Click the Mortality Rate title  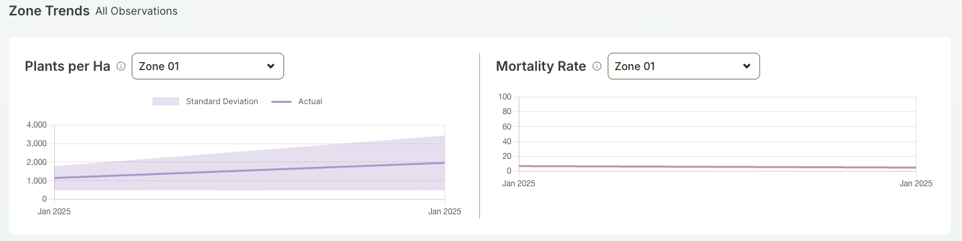pyautogui.click(x=541, y=66)
